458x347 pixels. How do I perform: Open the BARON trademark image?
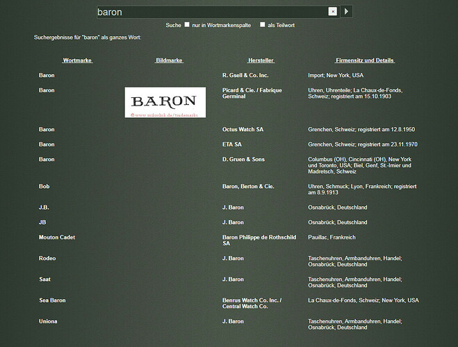(165, 102)
